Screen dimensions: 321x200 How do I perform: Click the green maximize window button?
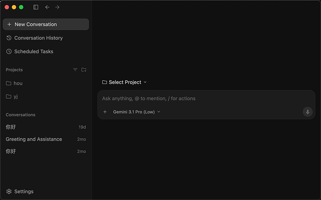[21, 7]
